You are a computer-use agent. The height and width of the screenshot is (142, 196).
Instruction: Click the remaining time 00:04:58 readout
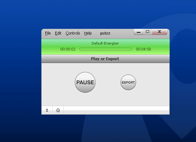point(143,49)
